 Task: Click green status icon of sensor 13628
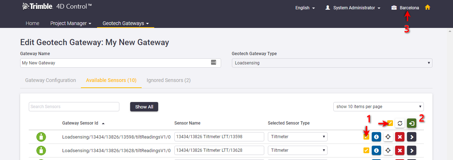point(41,150)
